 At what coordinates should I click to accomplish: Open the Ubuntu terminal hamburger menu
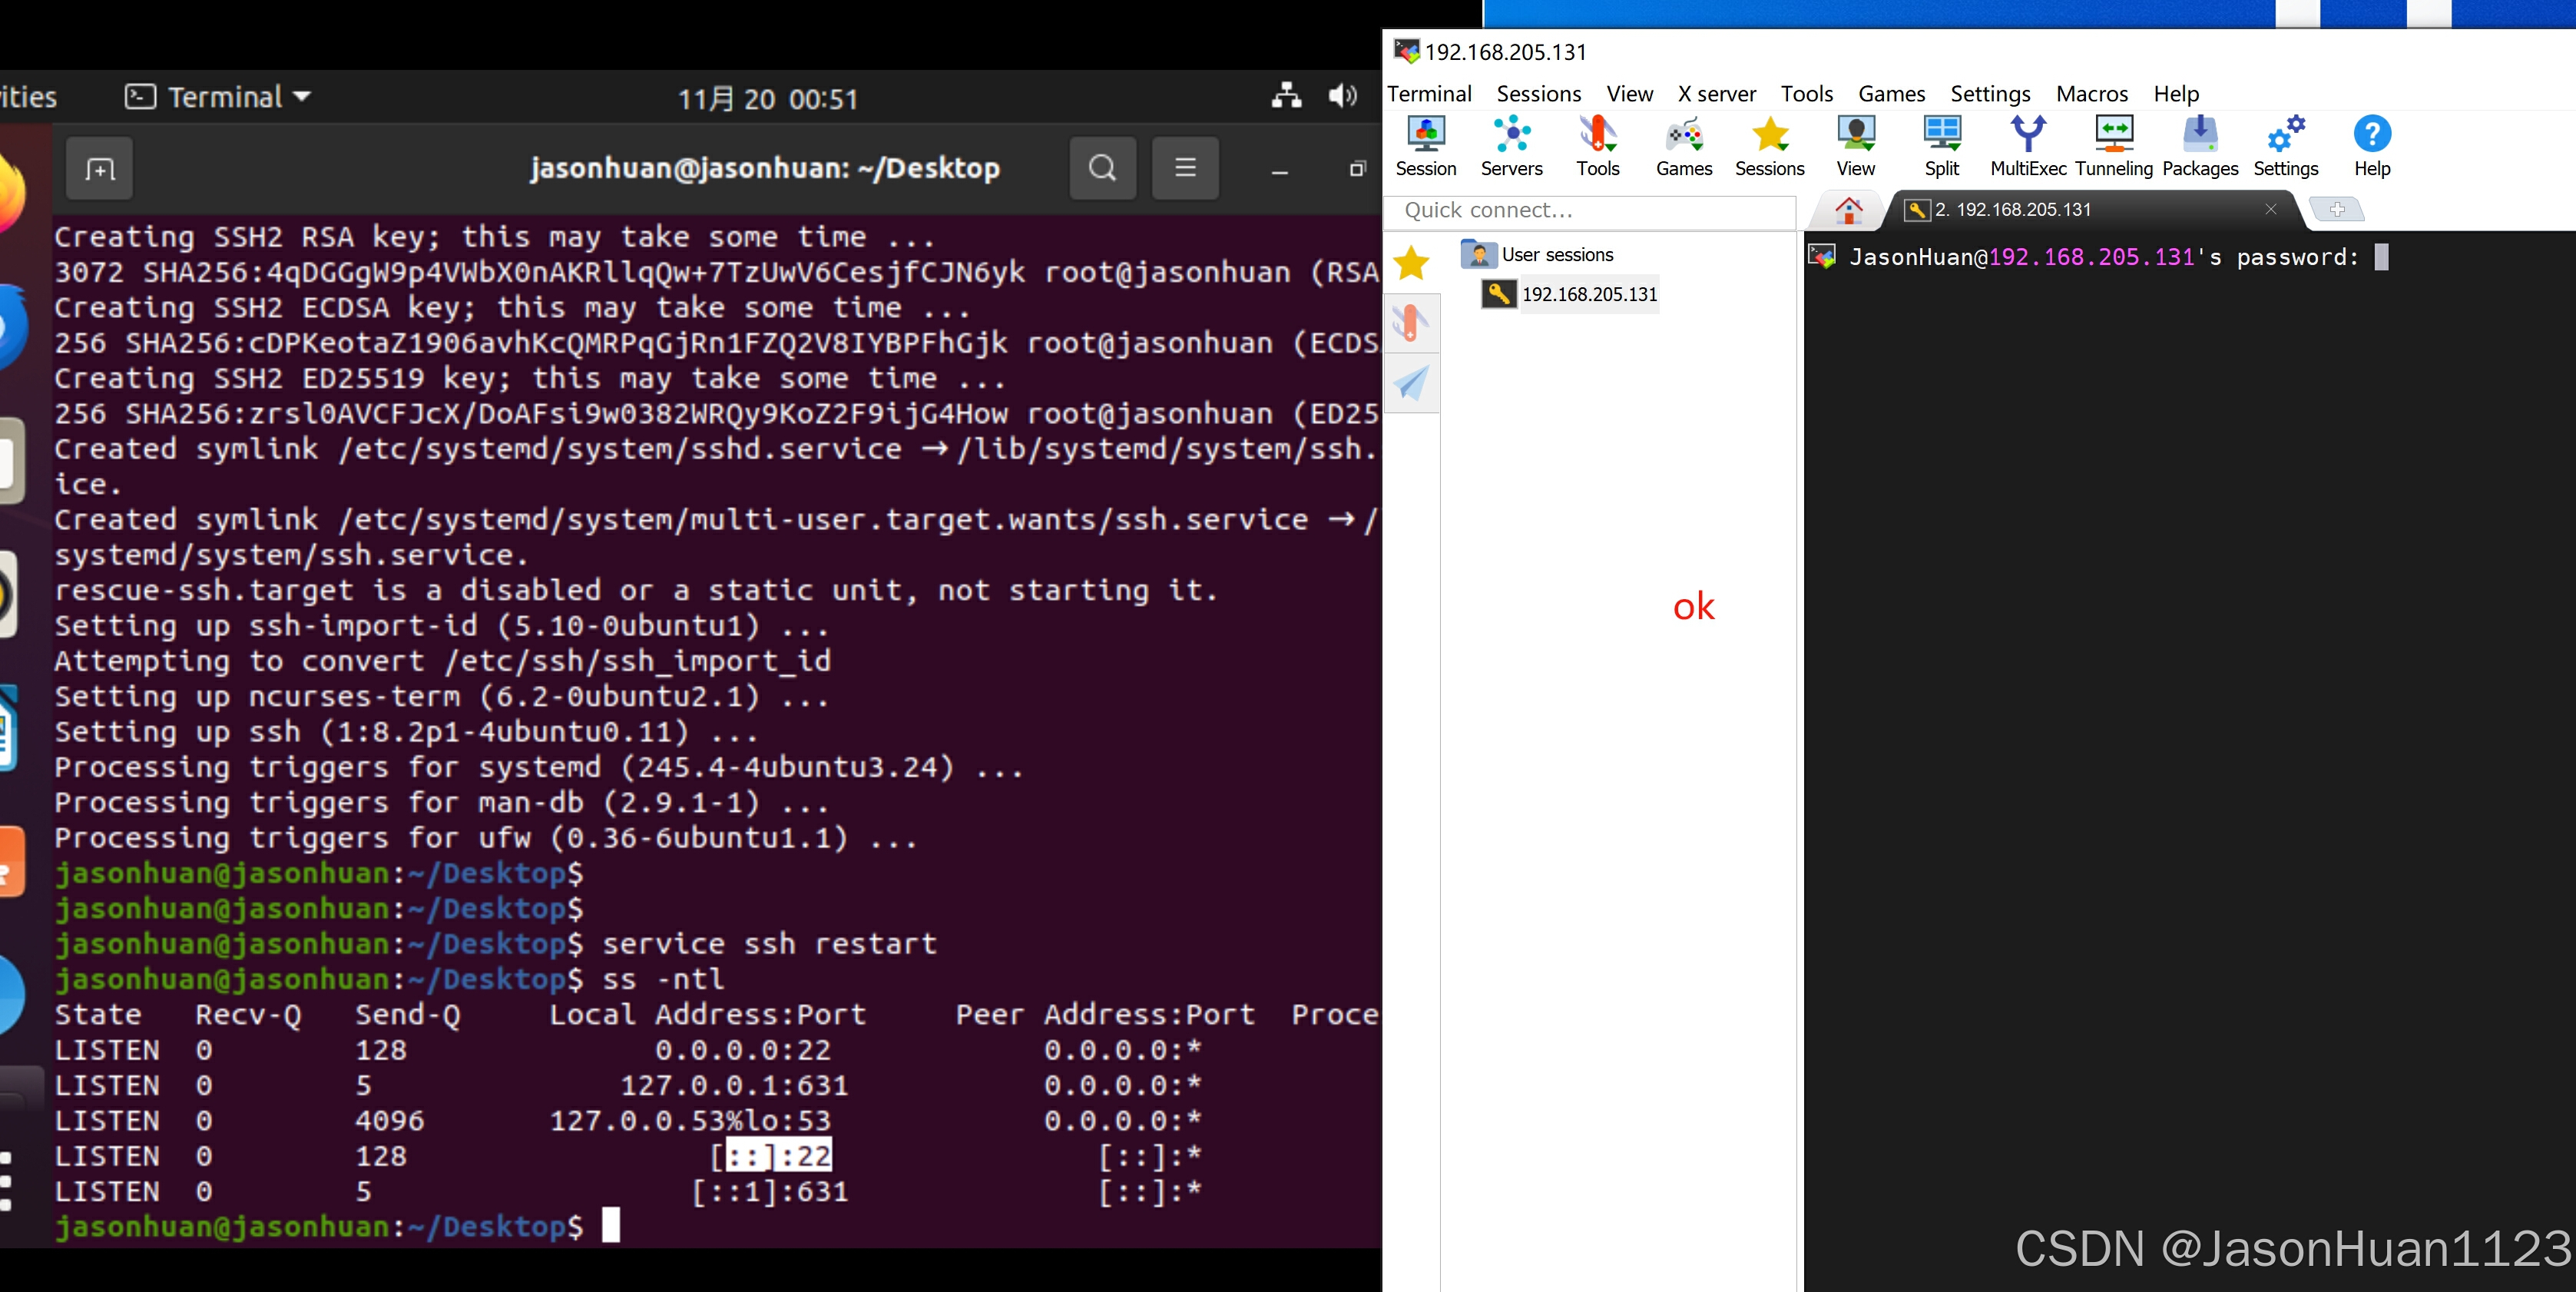(1185, 168)
